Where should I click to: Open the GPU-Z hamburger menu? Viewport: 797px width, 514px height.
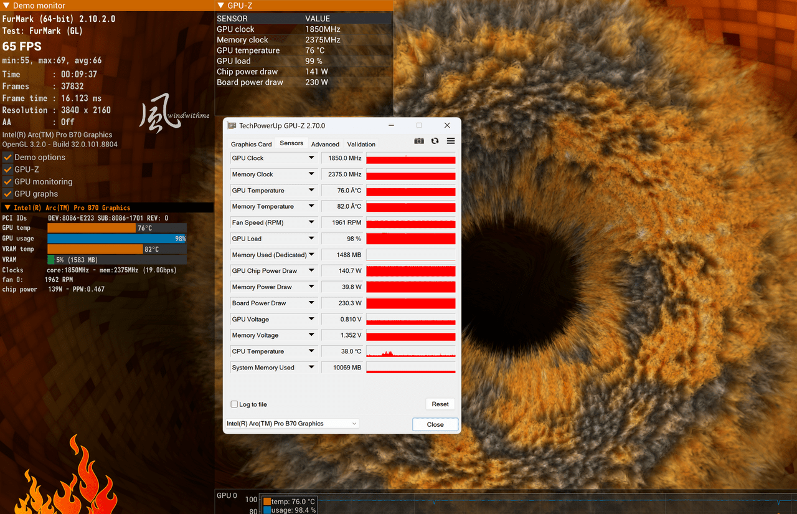tap(451, 141)
